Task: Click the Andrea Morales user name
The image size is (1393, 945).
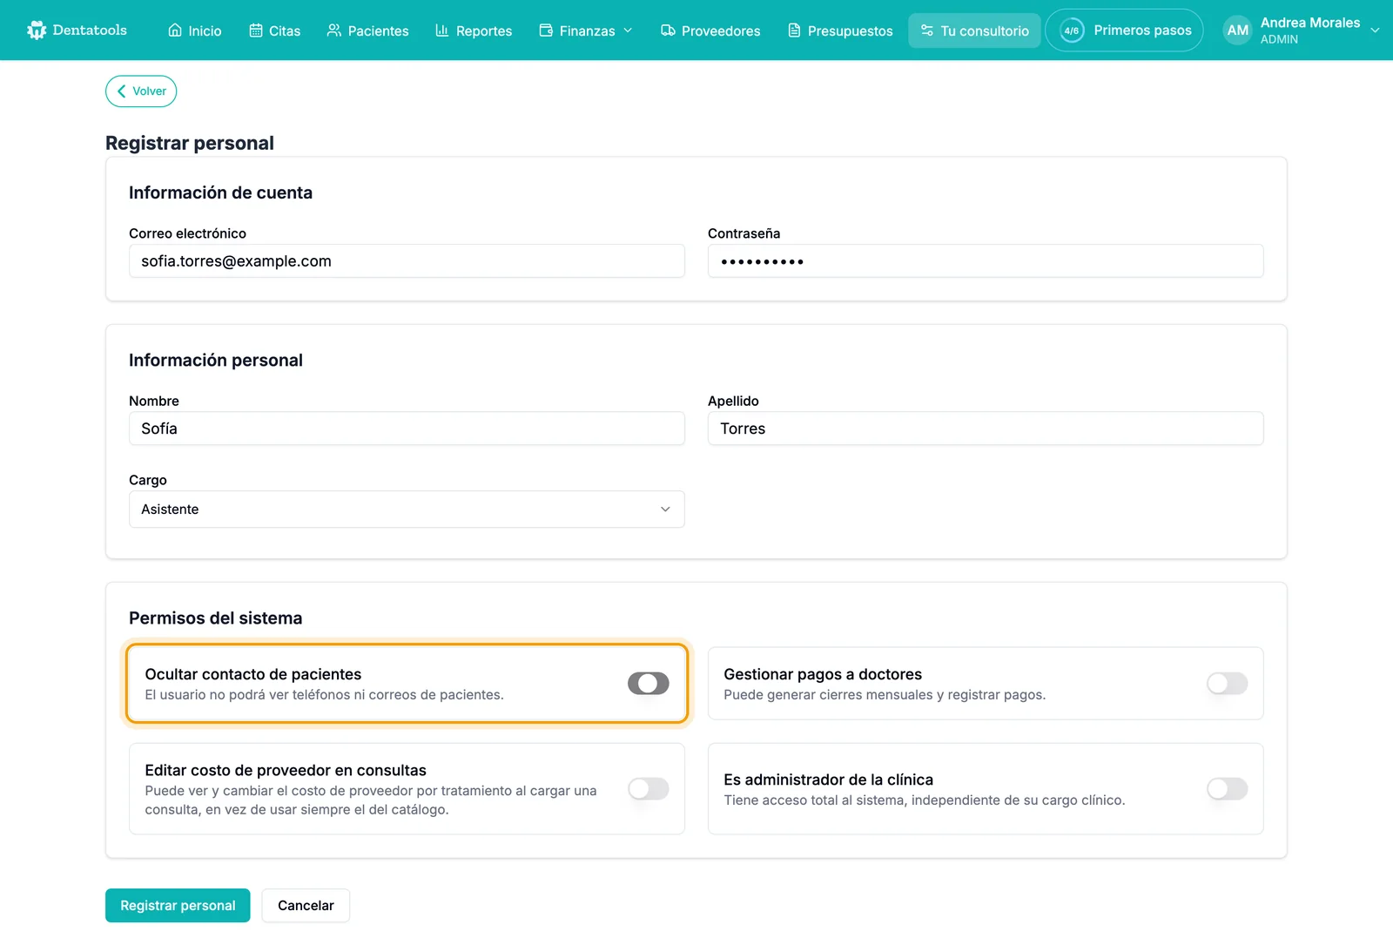Action: coord(1310,23)
